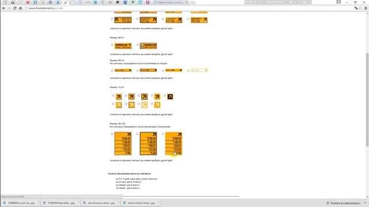Click second 88x31 LiveInternet logo counter image

[x=148, y=46]
